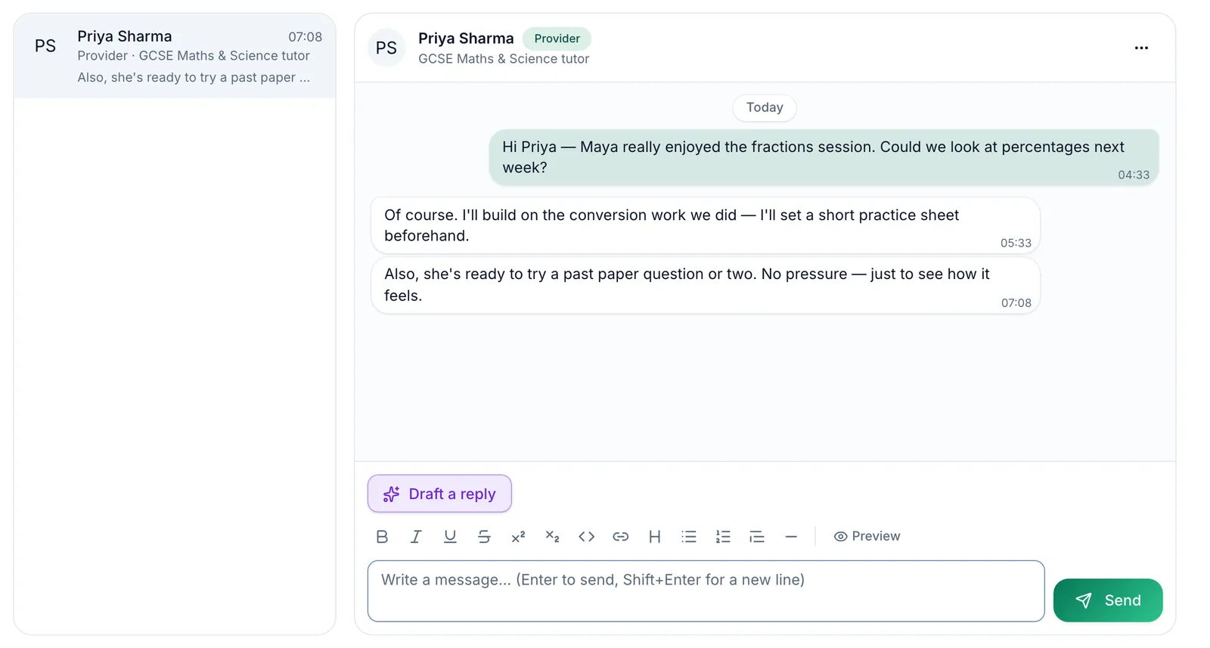
Task: Click GCSE Maths & Science tutor subtitle in header
Action: point(504,59)
